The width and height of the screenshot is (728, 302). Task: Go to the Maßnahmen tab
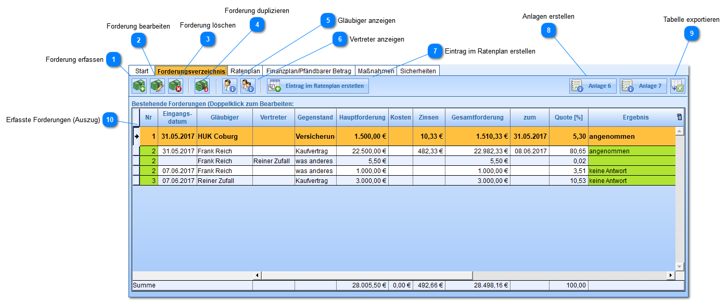click(376, 71)
